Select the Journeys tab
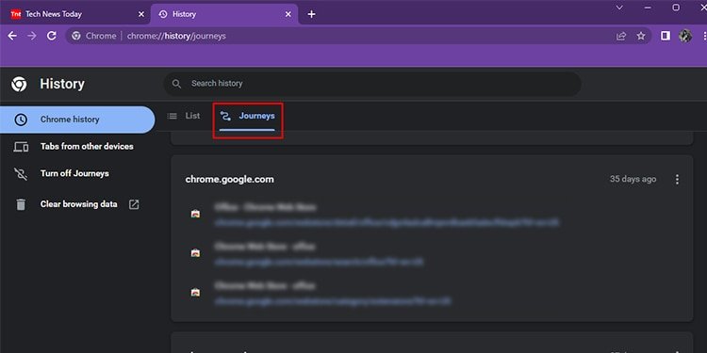The height and width of the screenshot is (353, 707). 247,116
